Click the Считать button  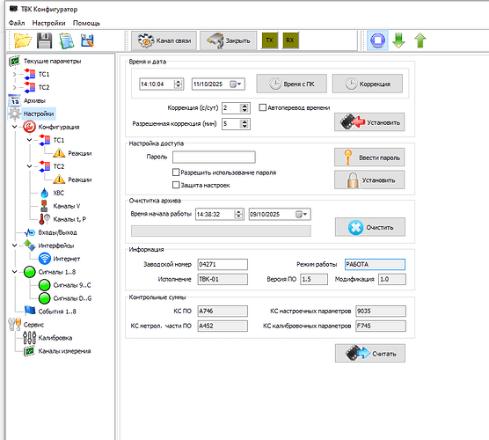[370, 353]
